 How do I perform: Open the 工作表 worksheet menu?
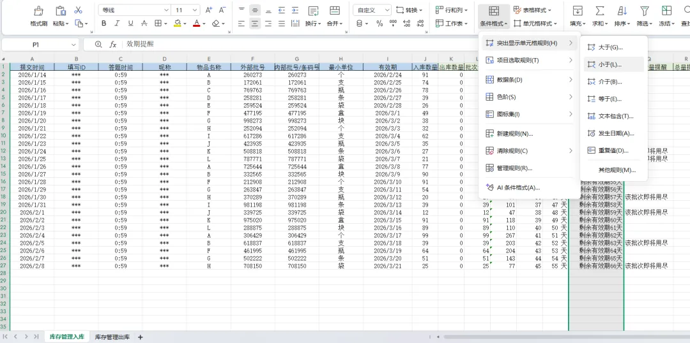(x=451, y=24)
